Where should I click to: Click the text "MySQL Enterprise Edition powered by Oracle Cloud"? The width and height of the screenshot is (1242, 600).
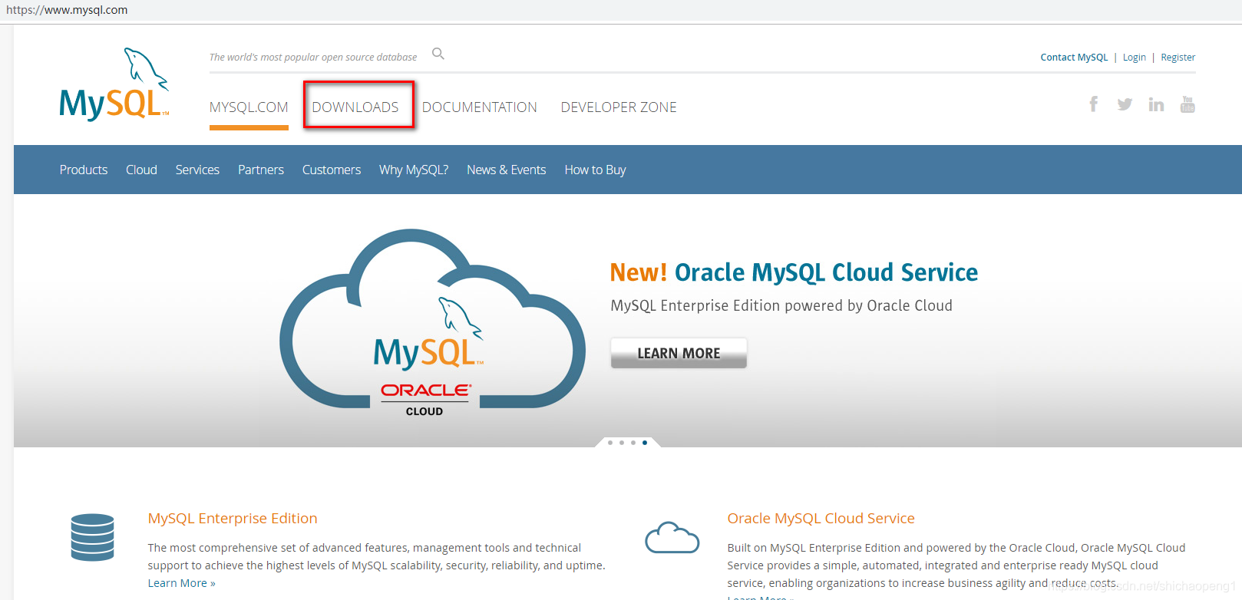pyautogui.click(x=781, y=305)
